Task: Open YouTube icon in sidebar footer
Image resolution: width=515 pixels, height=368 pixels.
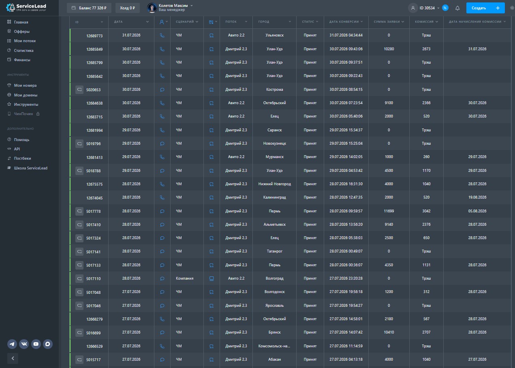Action: click(36, 344)
